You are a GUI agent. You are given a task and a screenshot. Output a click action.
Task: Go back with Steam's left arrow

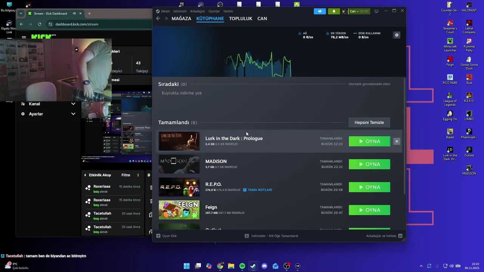point(158,19)
